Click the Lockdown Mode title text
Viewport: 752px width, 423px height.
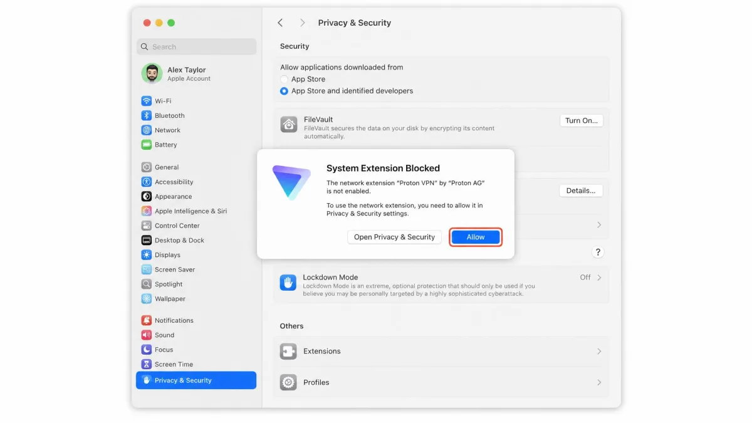pyautogui.click(x=330, y=277)
